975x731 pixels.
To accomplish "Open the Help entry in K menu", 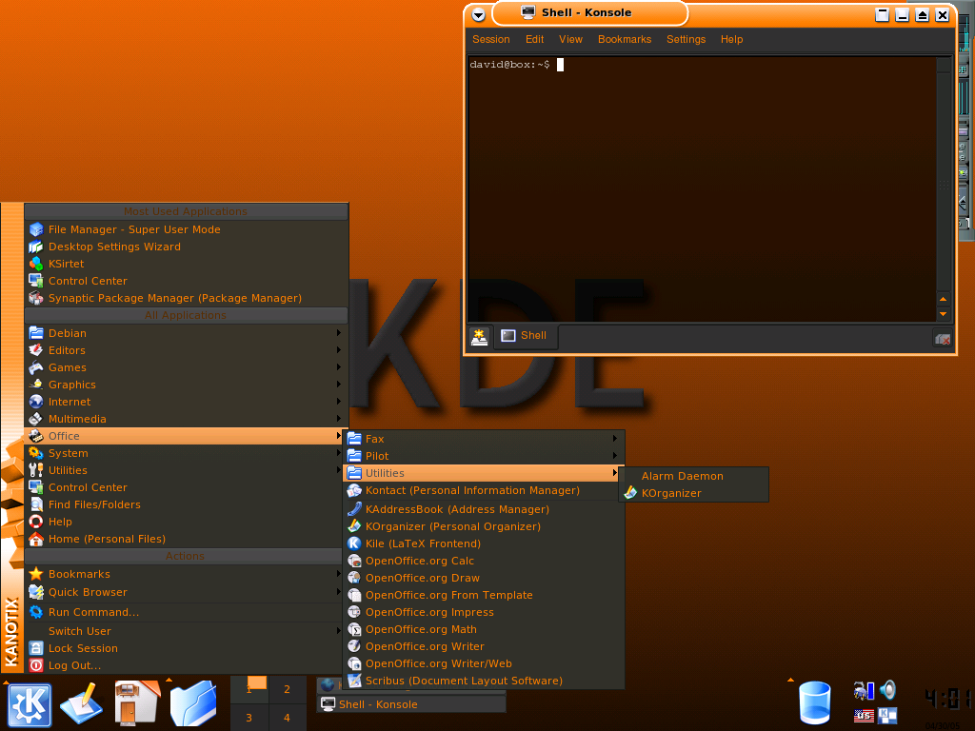I will [186, 522].
